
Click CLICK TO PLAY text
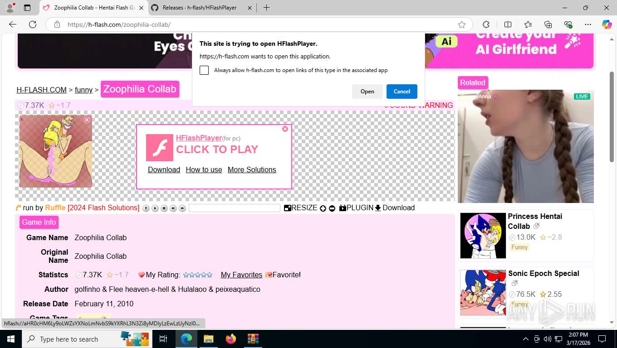(217, 150)
